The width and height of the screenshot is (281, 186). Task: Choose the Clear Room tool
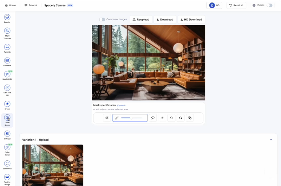7,118
